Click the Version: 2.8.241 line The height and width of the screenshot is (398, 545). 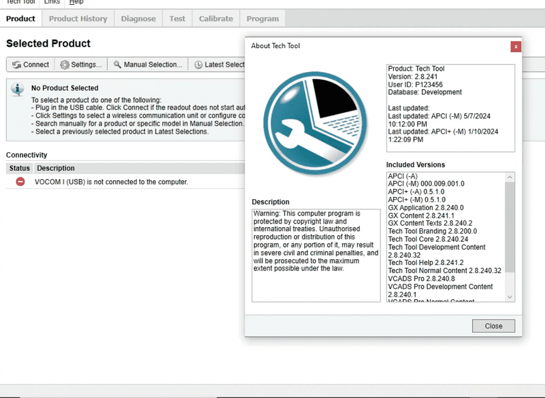[x=413, y=77]
